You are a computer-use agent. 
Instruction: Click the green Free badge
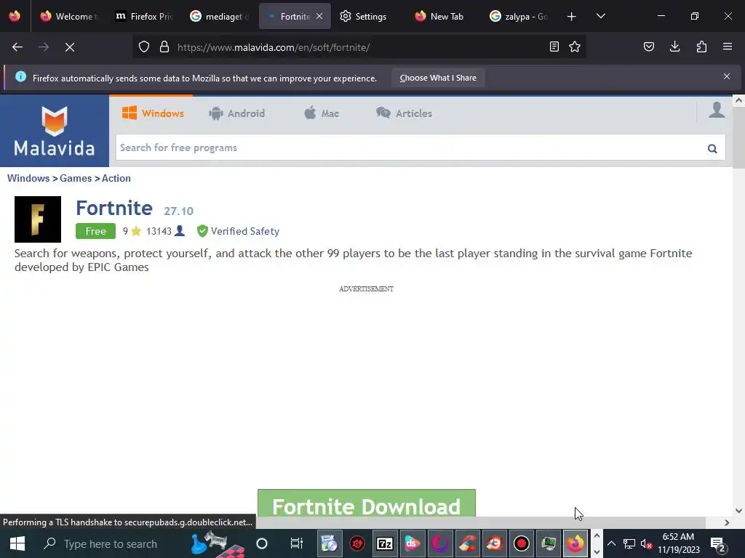tap(95, 231)
